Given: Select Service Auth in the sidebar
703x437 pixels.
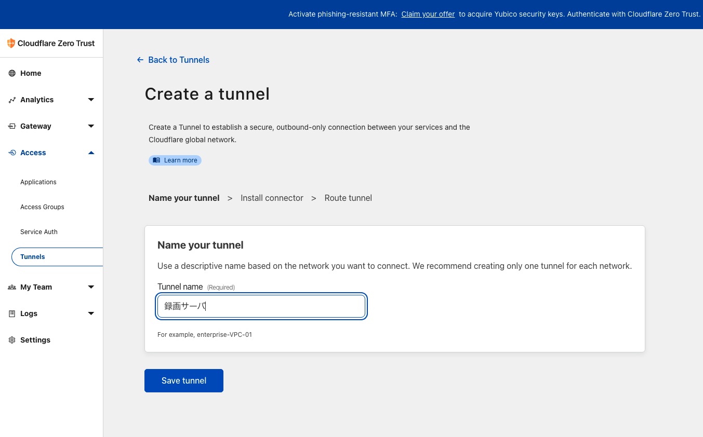Looking at the screenshot, I should [38, 231].
